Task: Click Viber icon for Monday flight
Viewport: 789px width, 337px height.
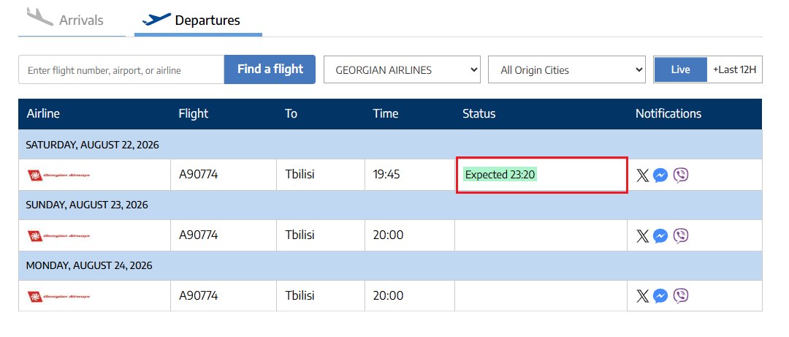Action: (681, 295)
